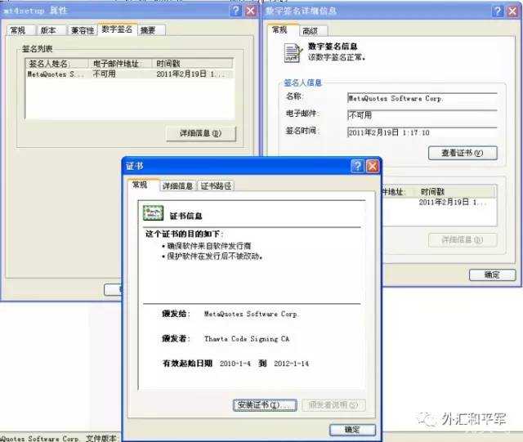This screenshot has height=442, width=523.
Task: Switch to 详细信息 tab in 证书 dialog
Action: pos(177,186)
